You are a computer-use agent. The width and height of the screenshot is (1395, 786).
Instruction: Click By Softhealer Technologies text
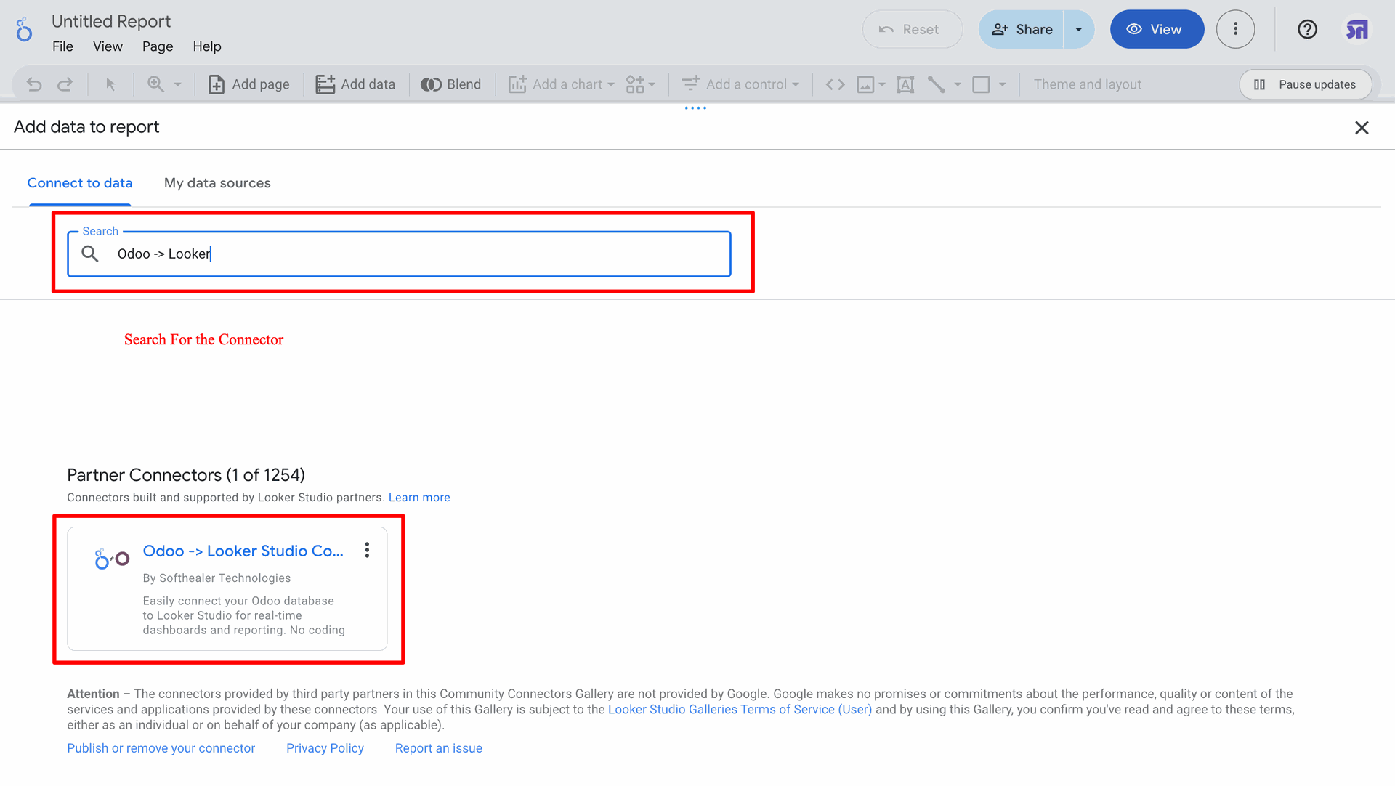pyautogui.click(x=217, y=578)
